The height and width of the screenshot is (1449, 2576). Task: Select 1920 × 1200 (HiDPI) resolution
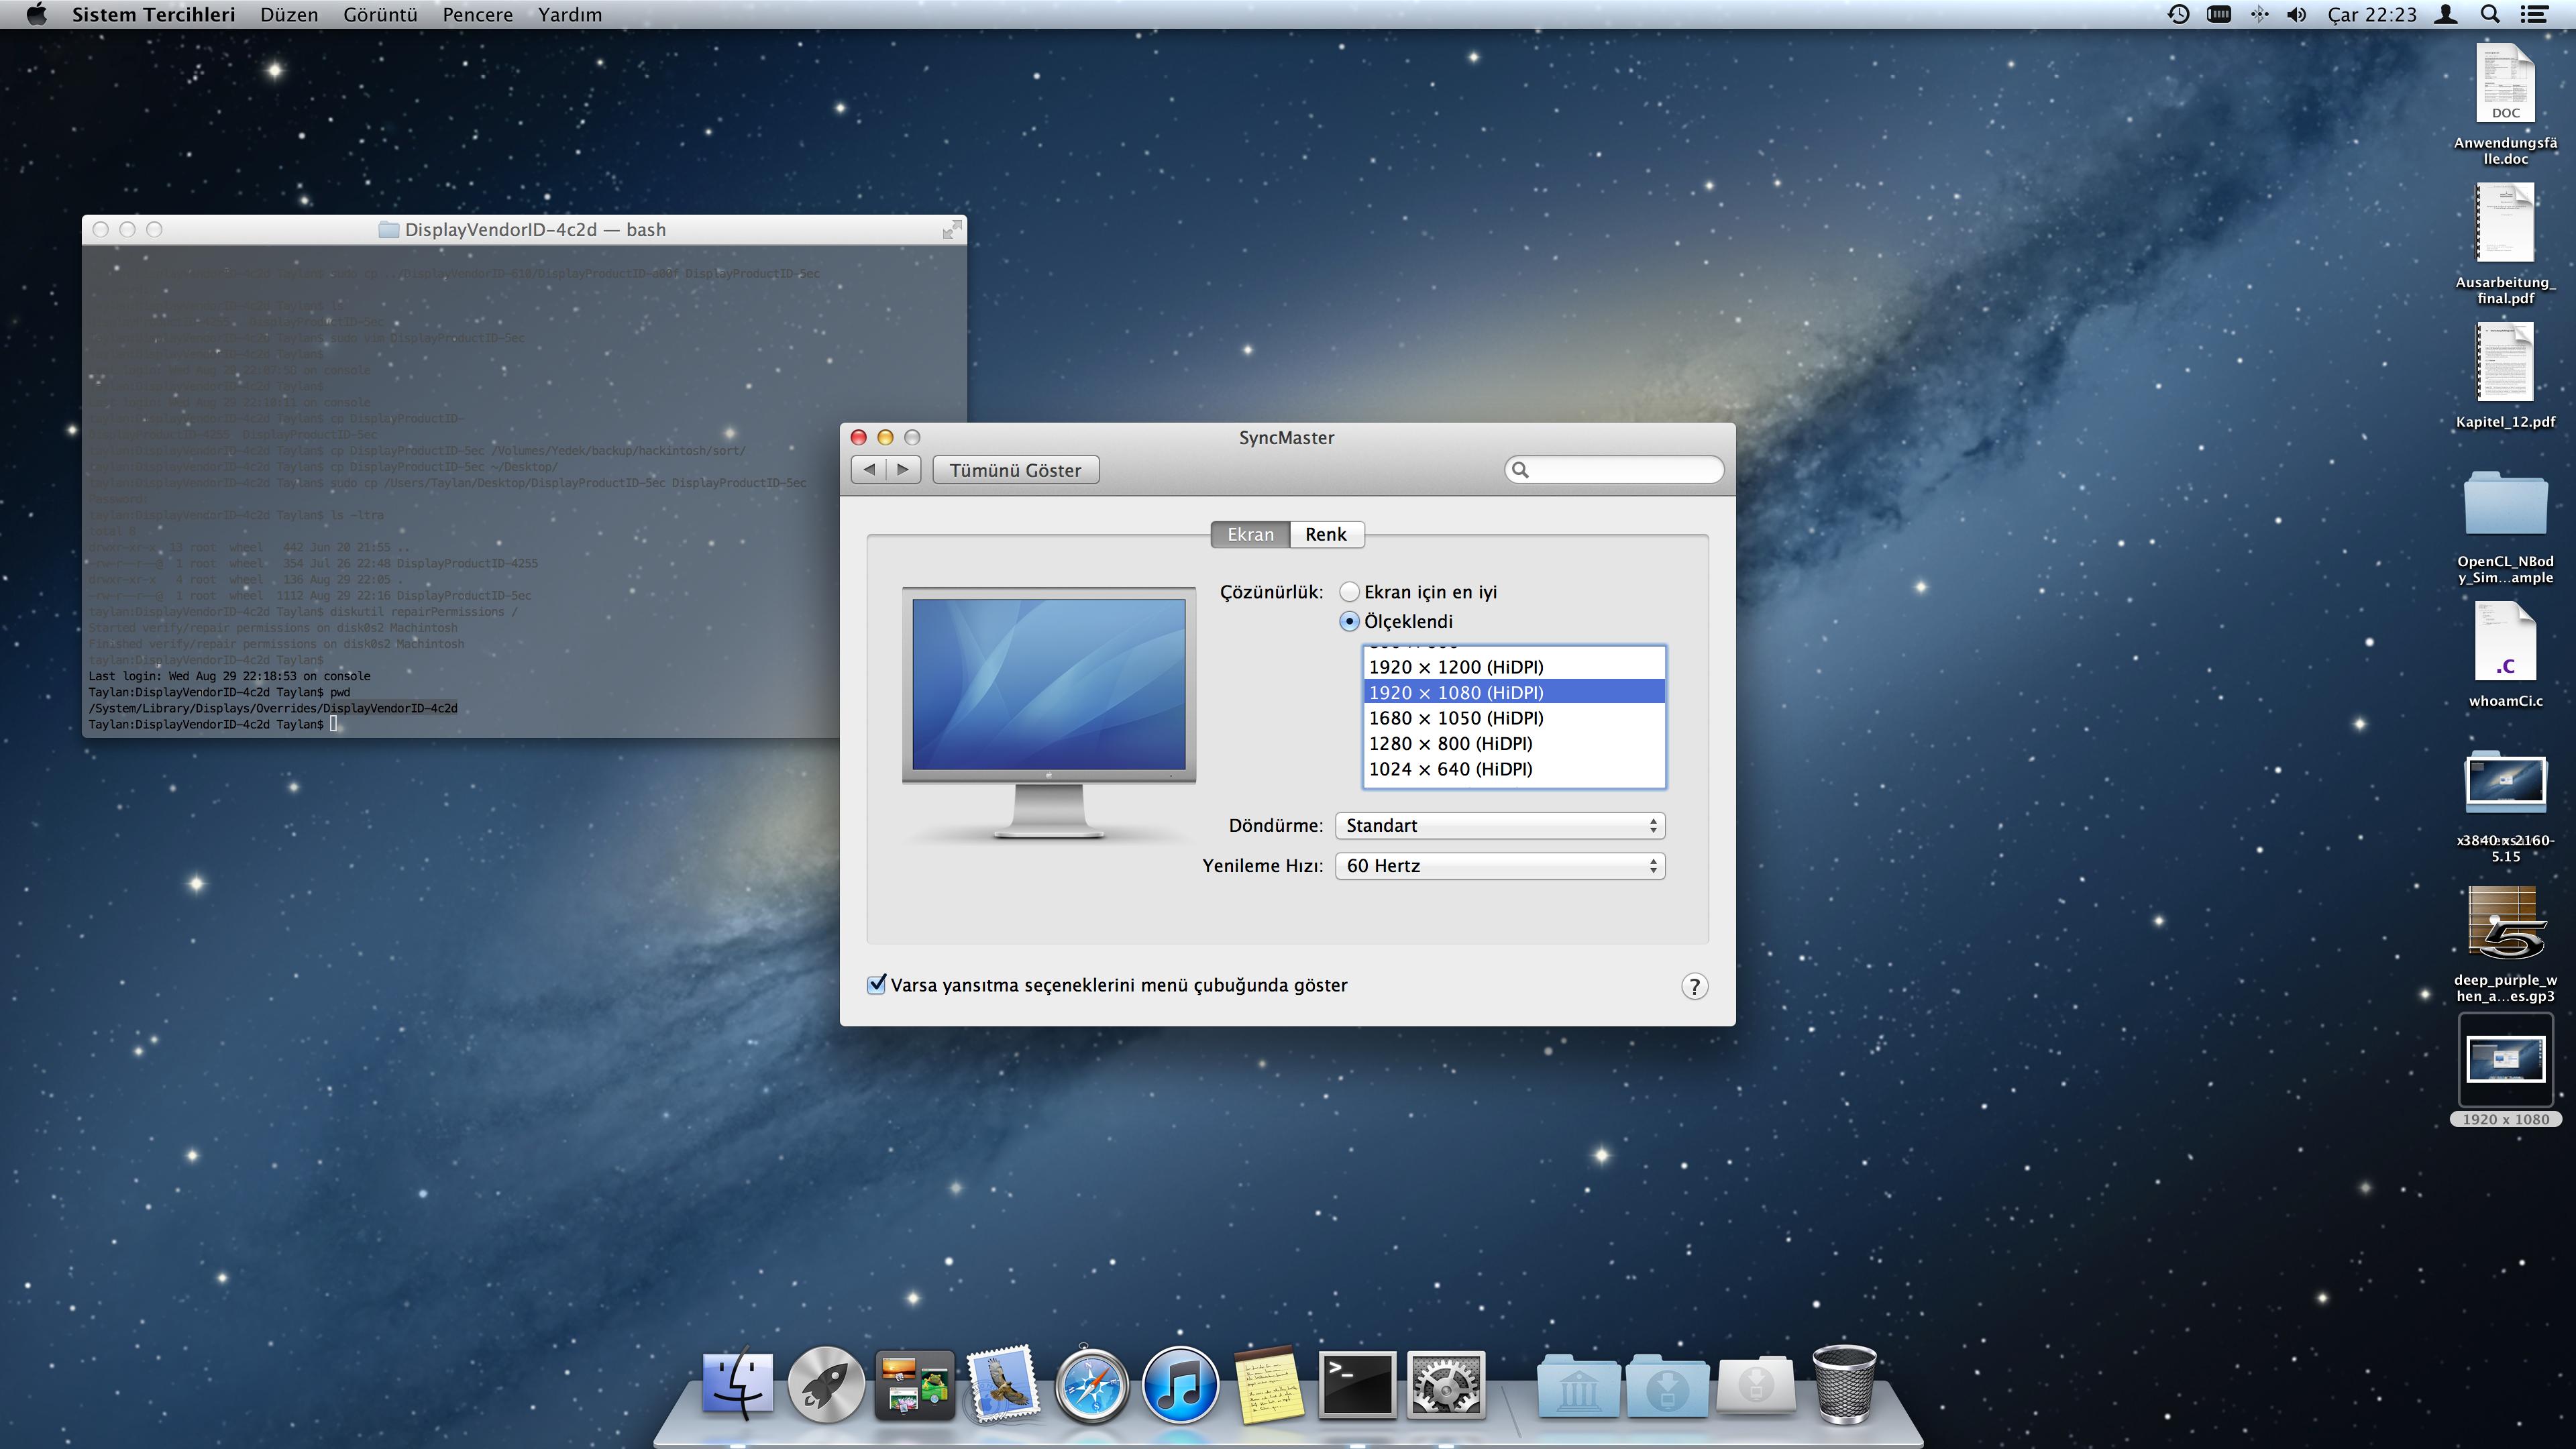tap(1514, 667)
